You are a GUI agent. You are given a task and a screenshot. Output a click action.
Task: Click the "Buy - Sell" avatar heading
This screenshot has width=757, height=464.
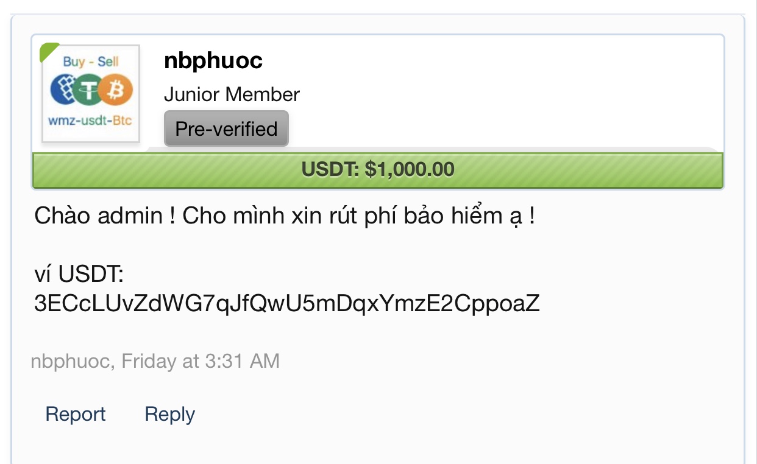91,62
